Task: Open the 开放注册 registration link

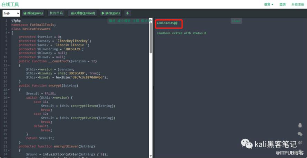Action: coord(298,4)
